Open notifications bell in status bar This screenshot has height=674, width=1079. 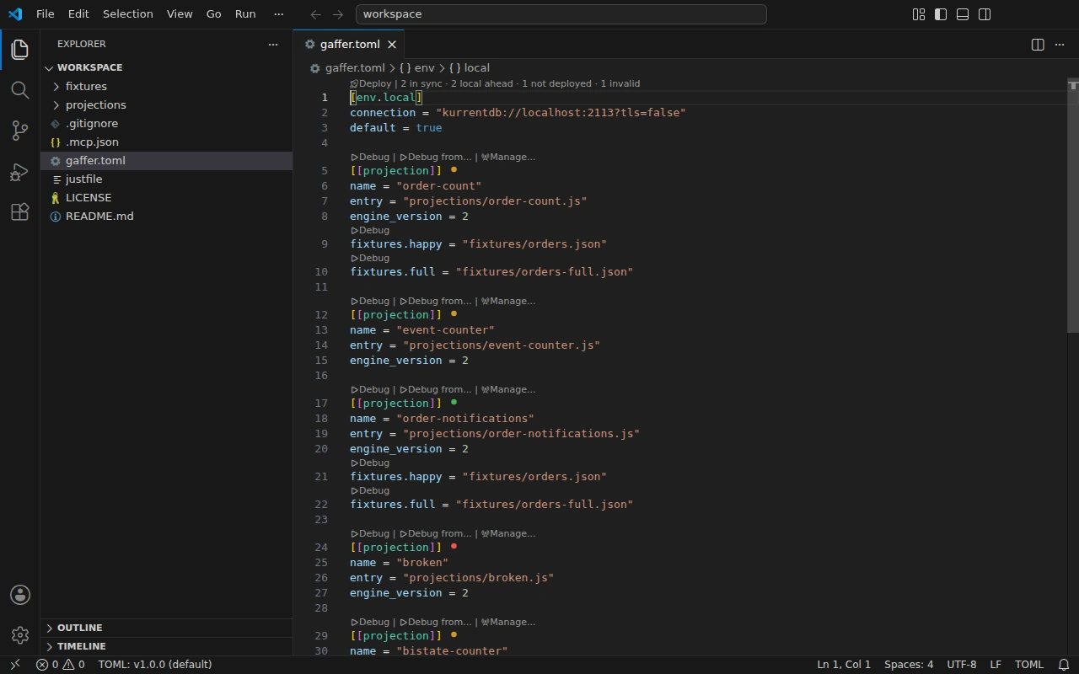click(x=1064, y=665)
